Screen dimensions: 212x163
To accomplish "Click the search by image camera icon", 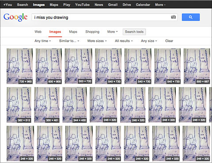I will [x=174, y=17].
